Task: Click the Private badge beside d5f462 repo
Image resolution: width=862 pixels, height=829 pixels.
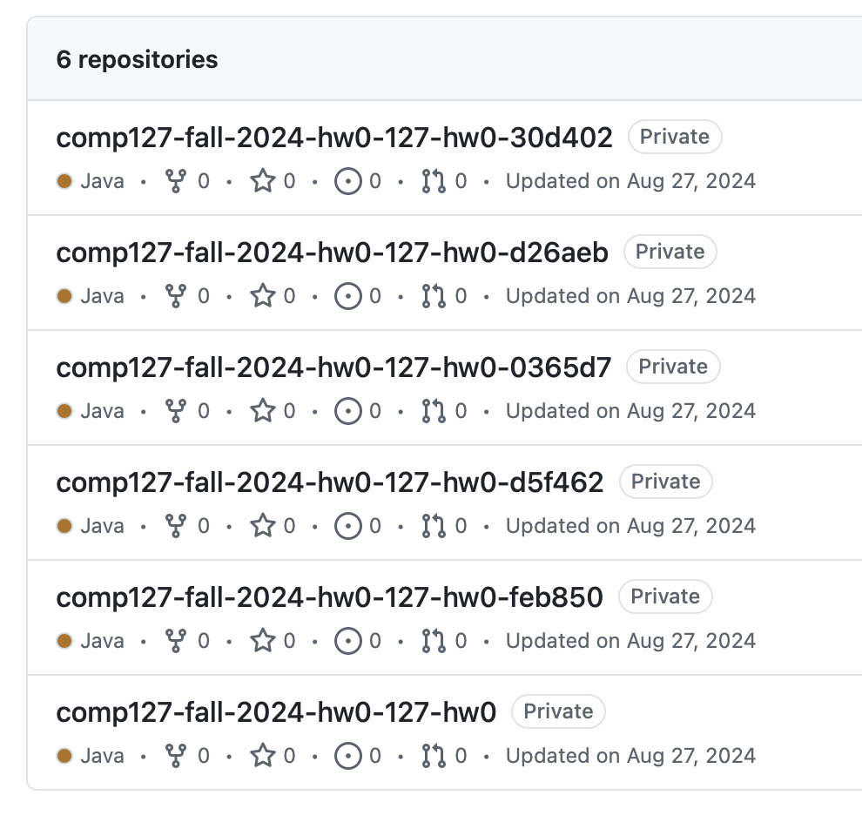Action: (665, 482)
